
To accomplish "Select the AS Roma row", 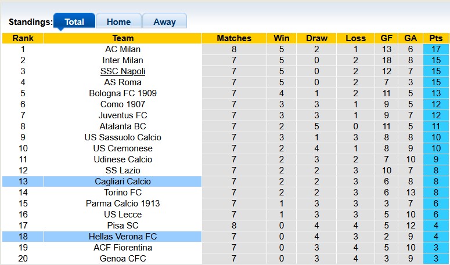I will (x=123, y=82).
